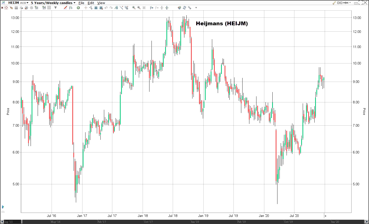Open the View menu
Screen dimensions: 369x224
pos(101,3)
